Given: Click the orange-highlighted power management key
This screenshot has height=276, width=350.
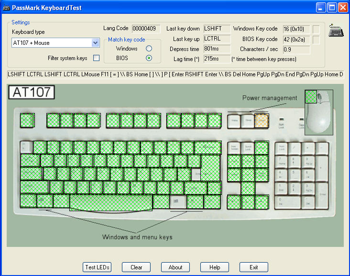Looking at the screenshot, I should click(x=262, y=121).
